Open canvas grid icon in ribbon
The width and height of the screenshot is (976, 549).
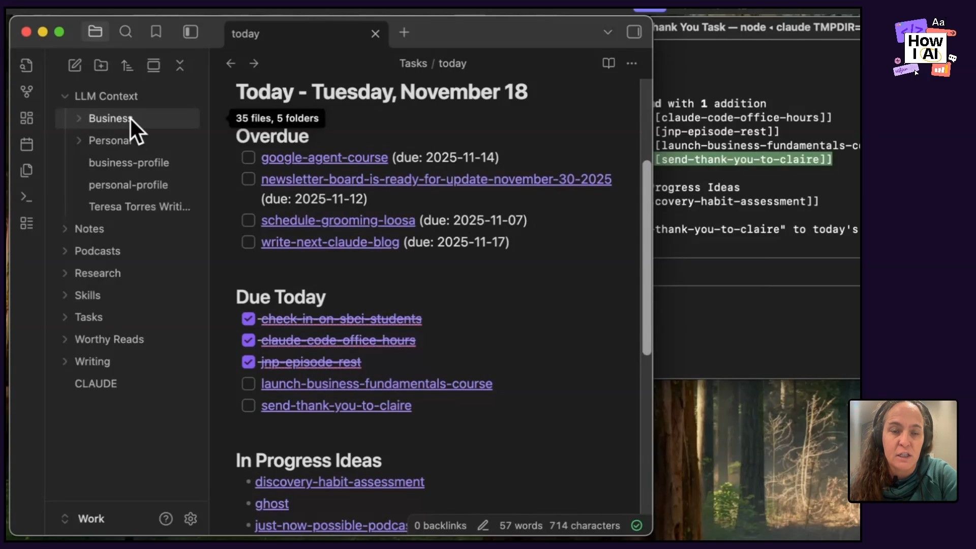[x=26, y=118]
